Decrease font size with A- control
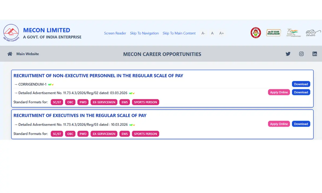The height and width of the screenshot is (193, 322). coord(203,33)
